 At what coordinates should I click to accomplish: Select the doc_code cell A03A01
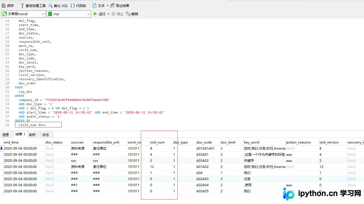pos(207,155)
